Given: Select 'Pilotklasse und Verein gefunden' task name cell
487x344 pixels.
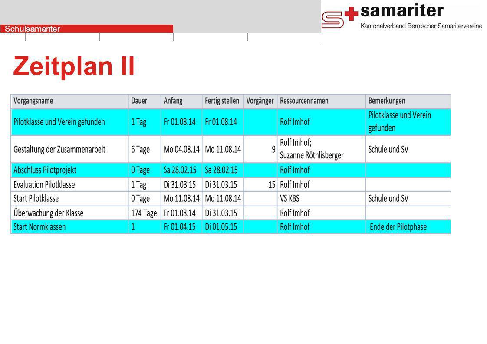Looking at the screenshot, I should pos(69,122).
